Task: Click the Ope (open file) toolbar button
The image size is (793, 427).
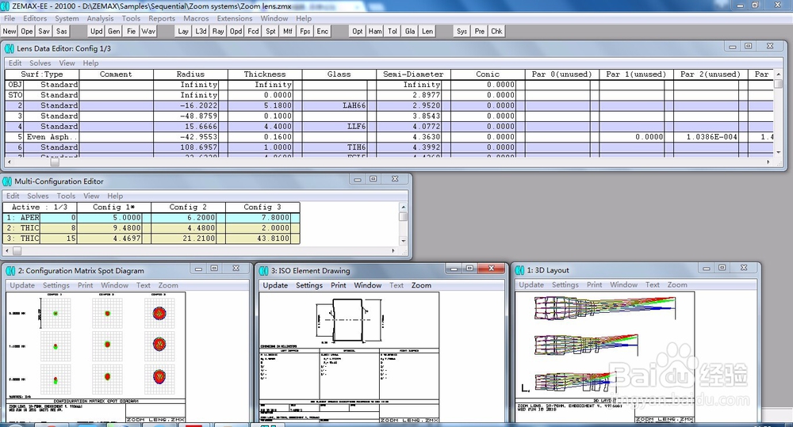Action: tap(27, 32)
